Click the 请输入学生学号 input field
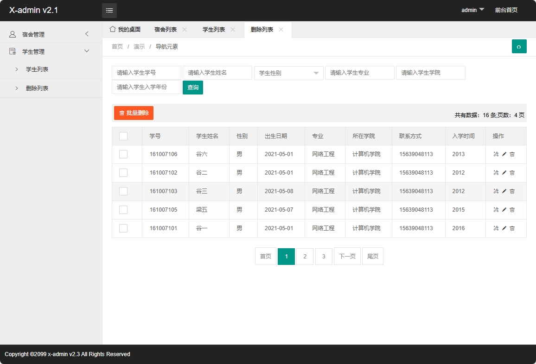The image size is (536, 364). [146, 73]
